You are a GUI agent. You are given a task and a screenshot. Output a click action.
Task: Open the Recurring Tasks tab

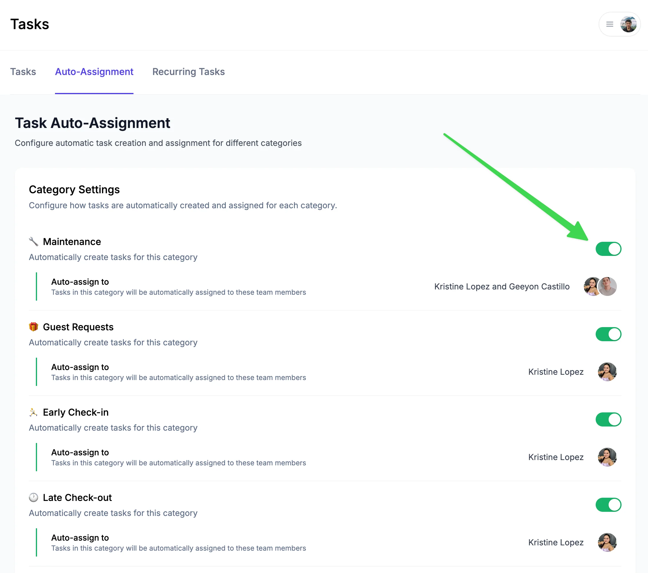188,72
